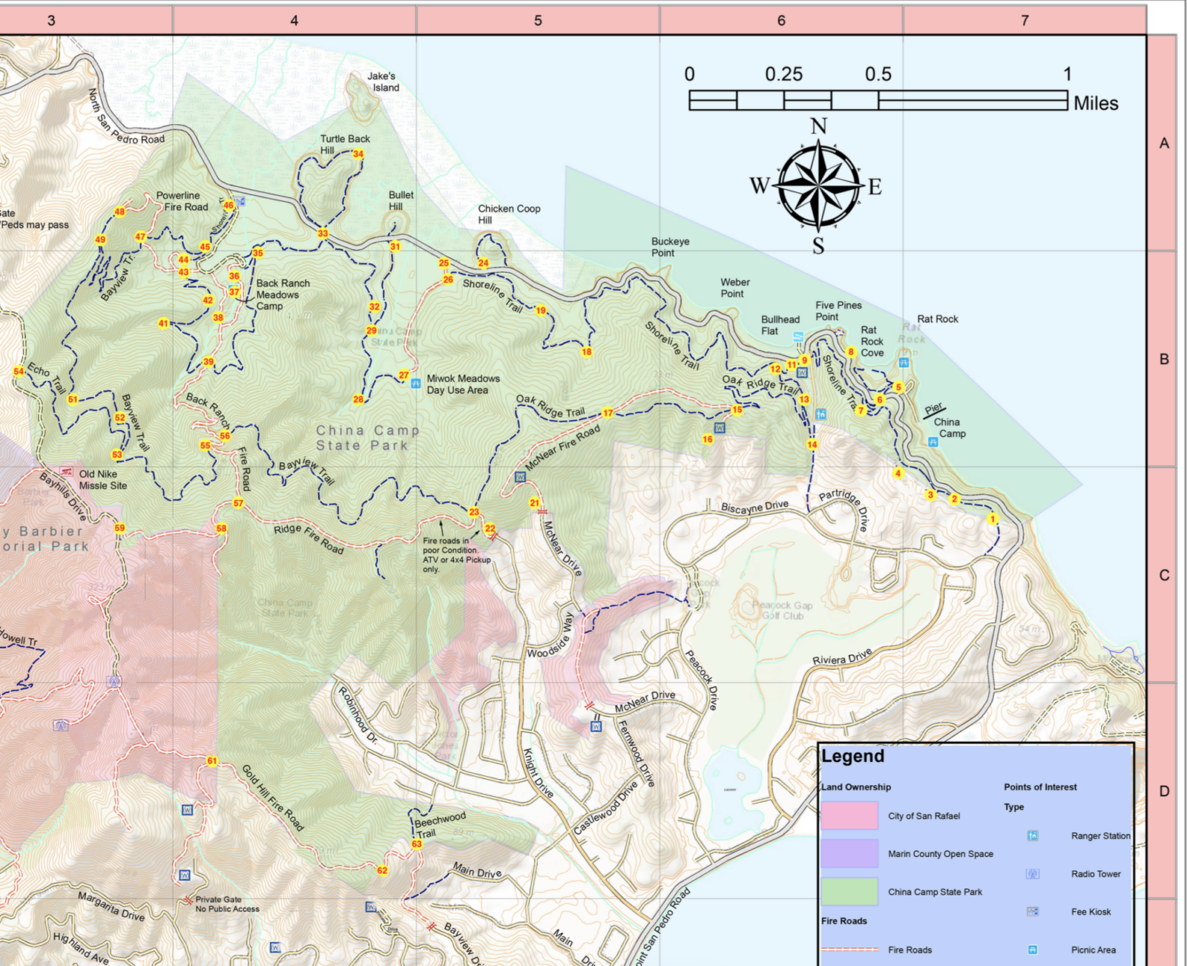
Task: Click the blue icon at Bullhead Flat
Action: [x=798, y=337]
